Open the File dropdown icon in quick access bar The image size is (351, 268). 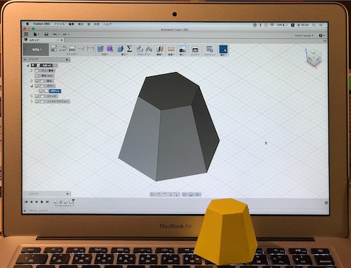tap(36, 34)
